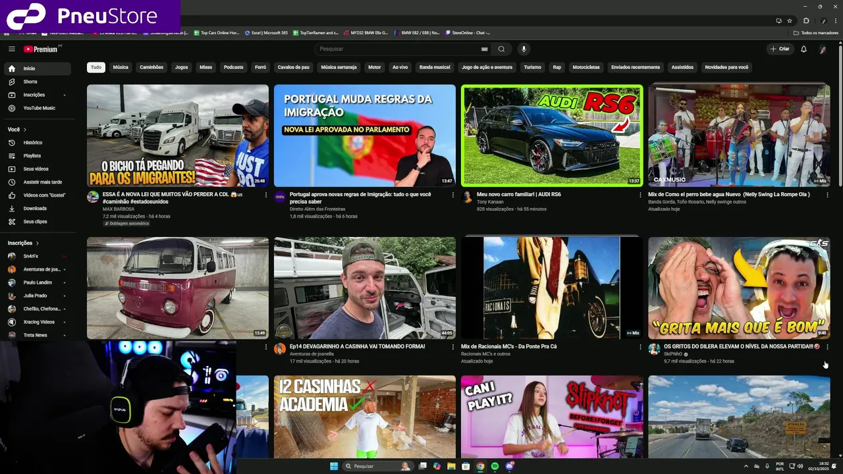Open Windows Start menu
The height and width of the screenshot is (474, 843).
(x=334, y=466)
